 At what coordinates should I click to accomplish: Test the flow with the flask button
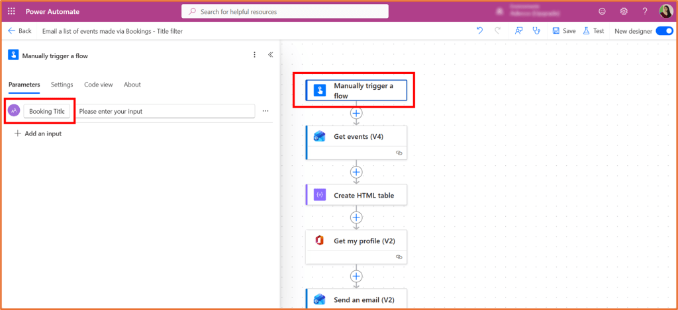tap(593, 31)
